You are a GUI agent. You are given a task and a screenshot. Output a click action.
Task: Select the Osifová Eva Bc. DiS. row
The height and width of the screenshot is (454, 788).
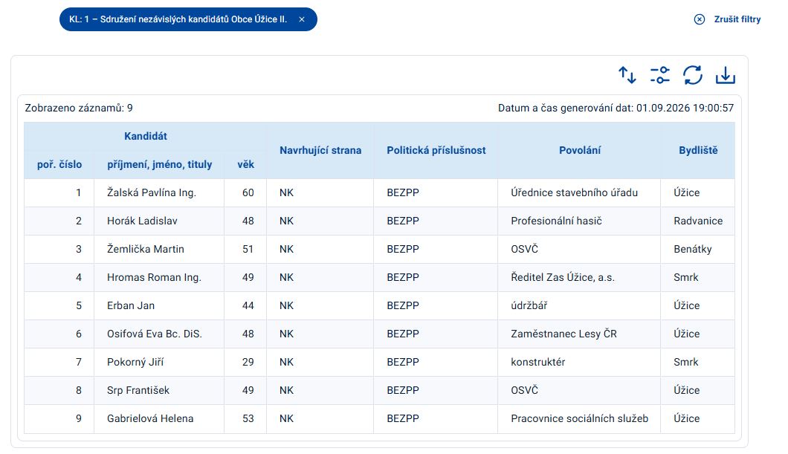pos(379,334)
